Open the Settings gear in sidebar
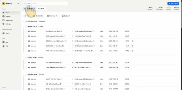This screenshot has width=182, height=90. coord(4,24)
